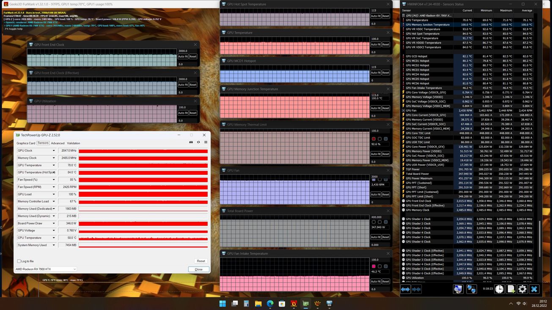
Task: Open GPU Clock sensor dropdown
Action: point(54,151)
